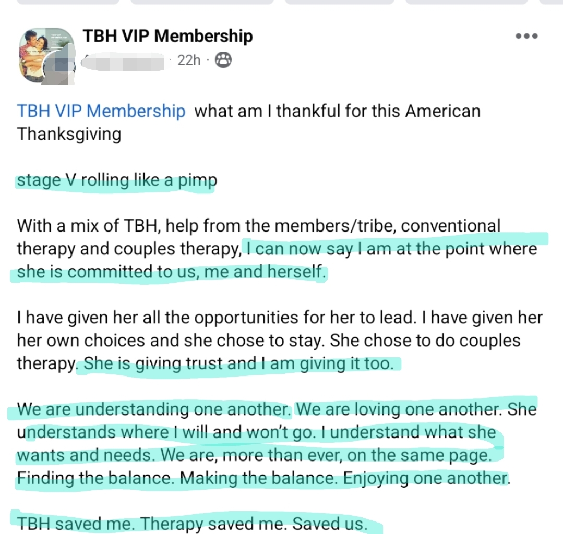563x534 pixels.
Task: Click the highlighted "stage V rolling" line
Action: click(x=117, y=181)
